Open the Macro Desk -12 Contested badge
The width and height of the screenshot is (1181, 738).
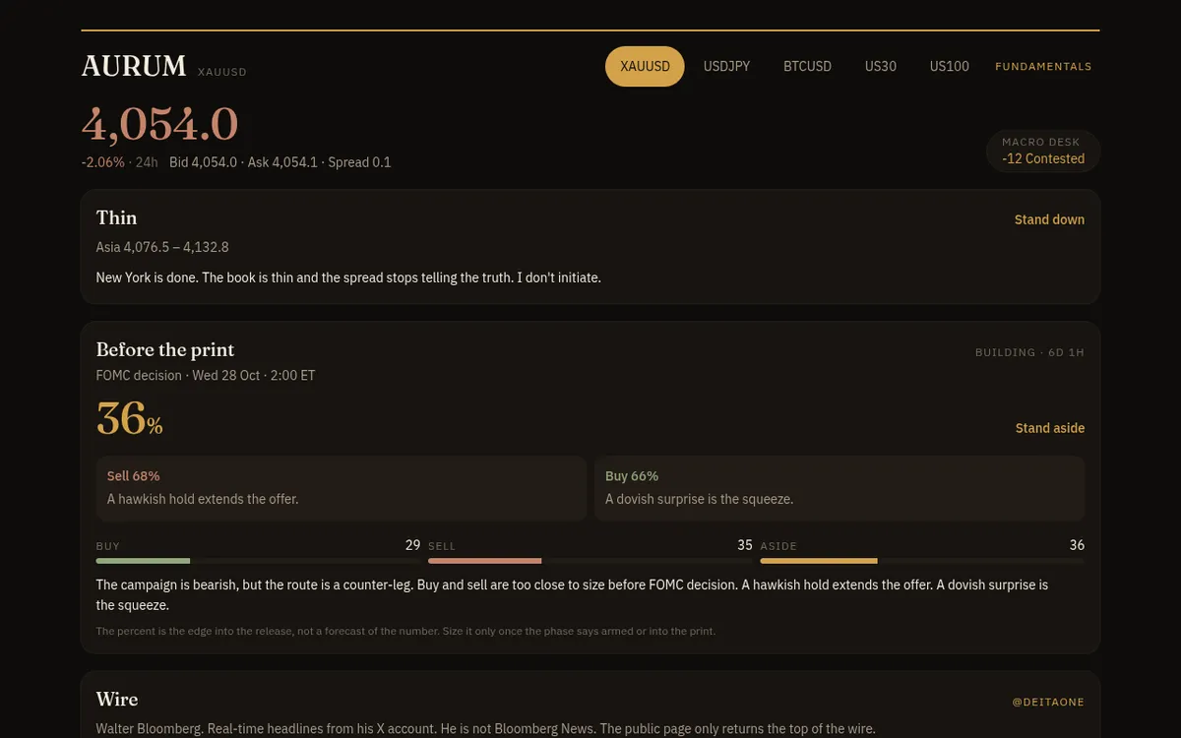point(1043,151)
